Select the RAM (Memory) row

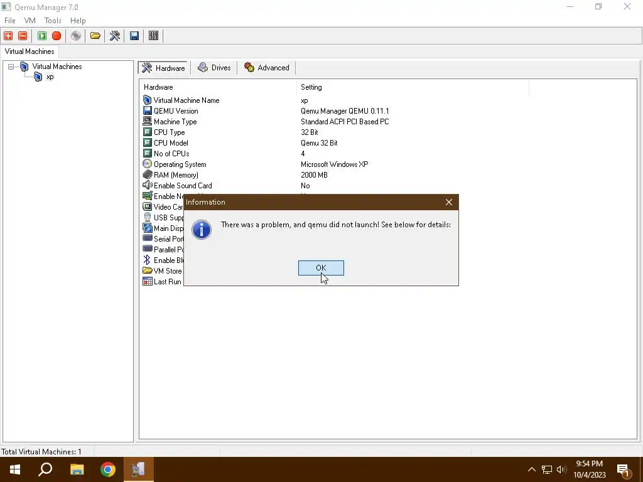335,175
